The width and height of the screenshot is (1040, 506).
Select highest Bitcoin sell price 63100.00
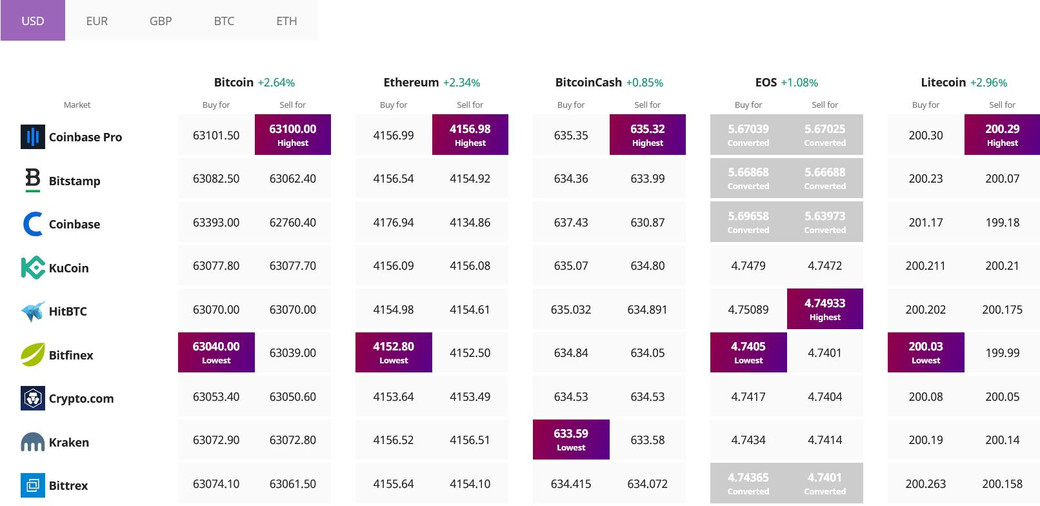tap(293, 135)
